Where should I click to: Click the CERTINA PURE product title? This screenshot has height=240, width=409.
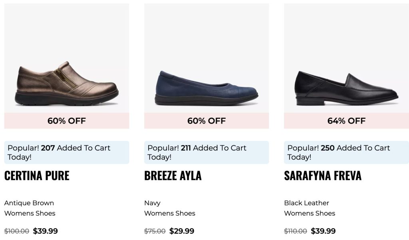coord(37,176)
